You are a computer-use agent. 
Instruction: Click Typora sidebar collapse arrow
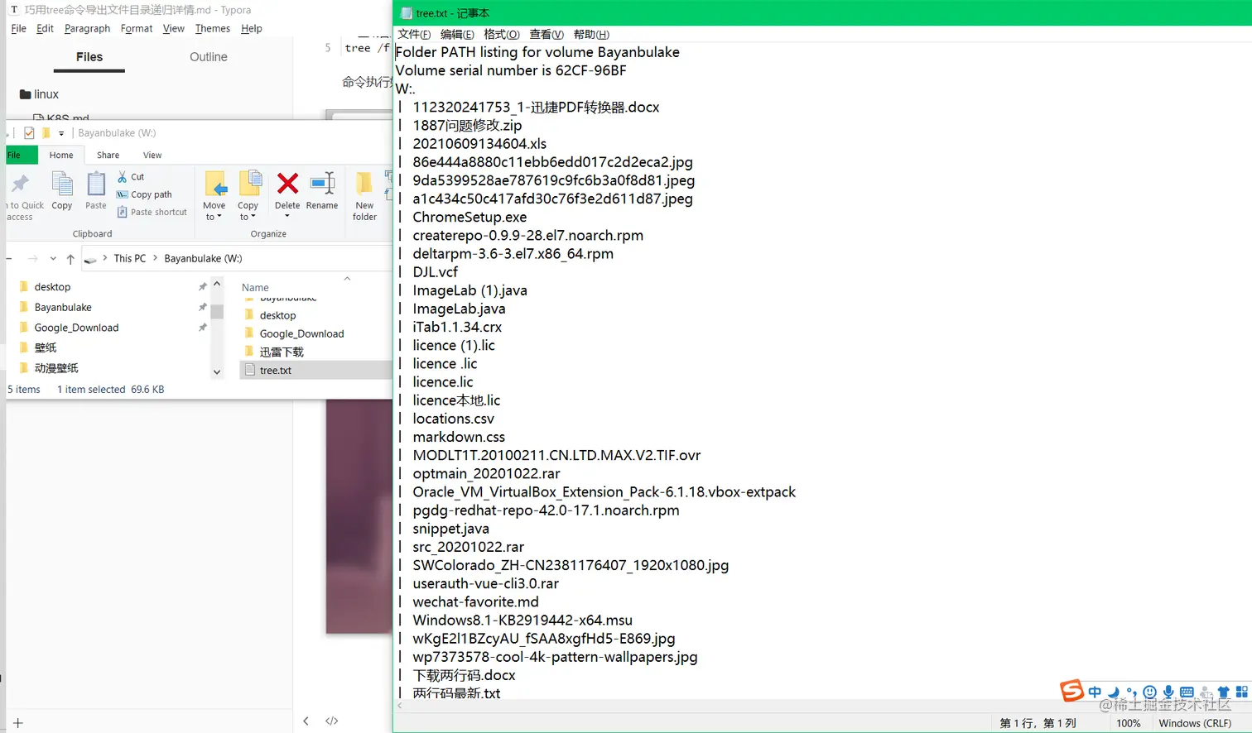point(306,721)
